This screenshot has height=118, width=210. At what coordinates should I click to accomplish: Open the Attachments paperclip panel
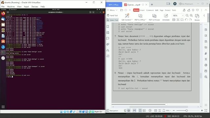(x=108, y=44)
